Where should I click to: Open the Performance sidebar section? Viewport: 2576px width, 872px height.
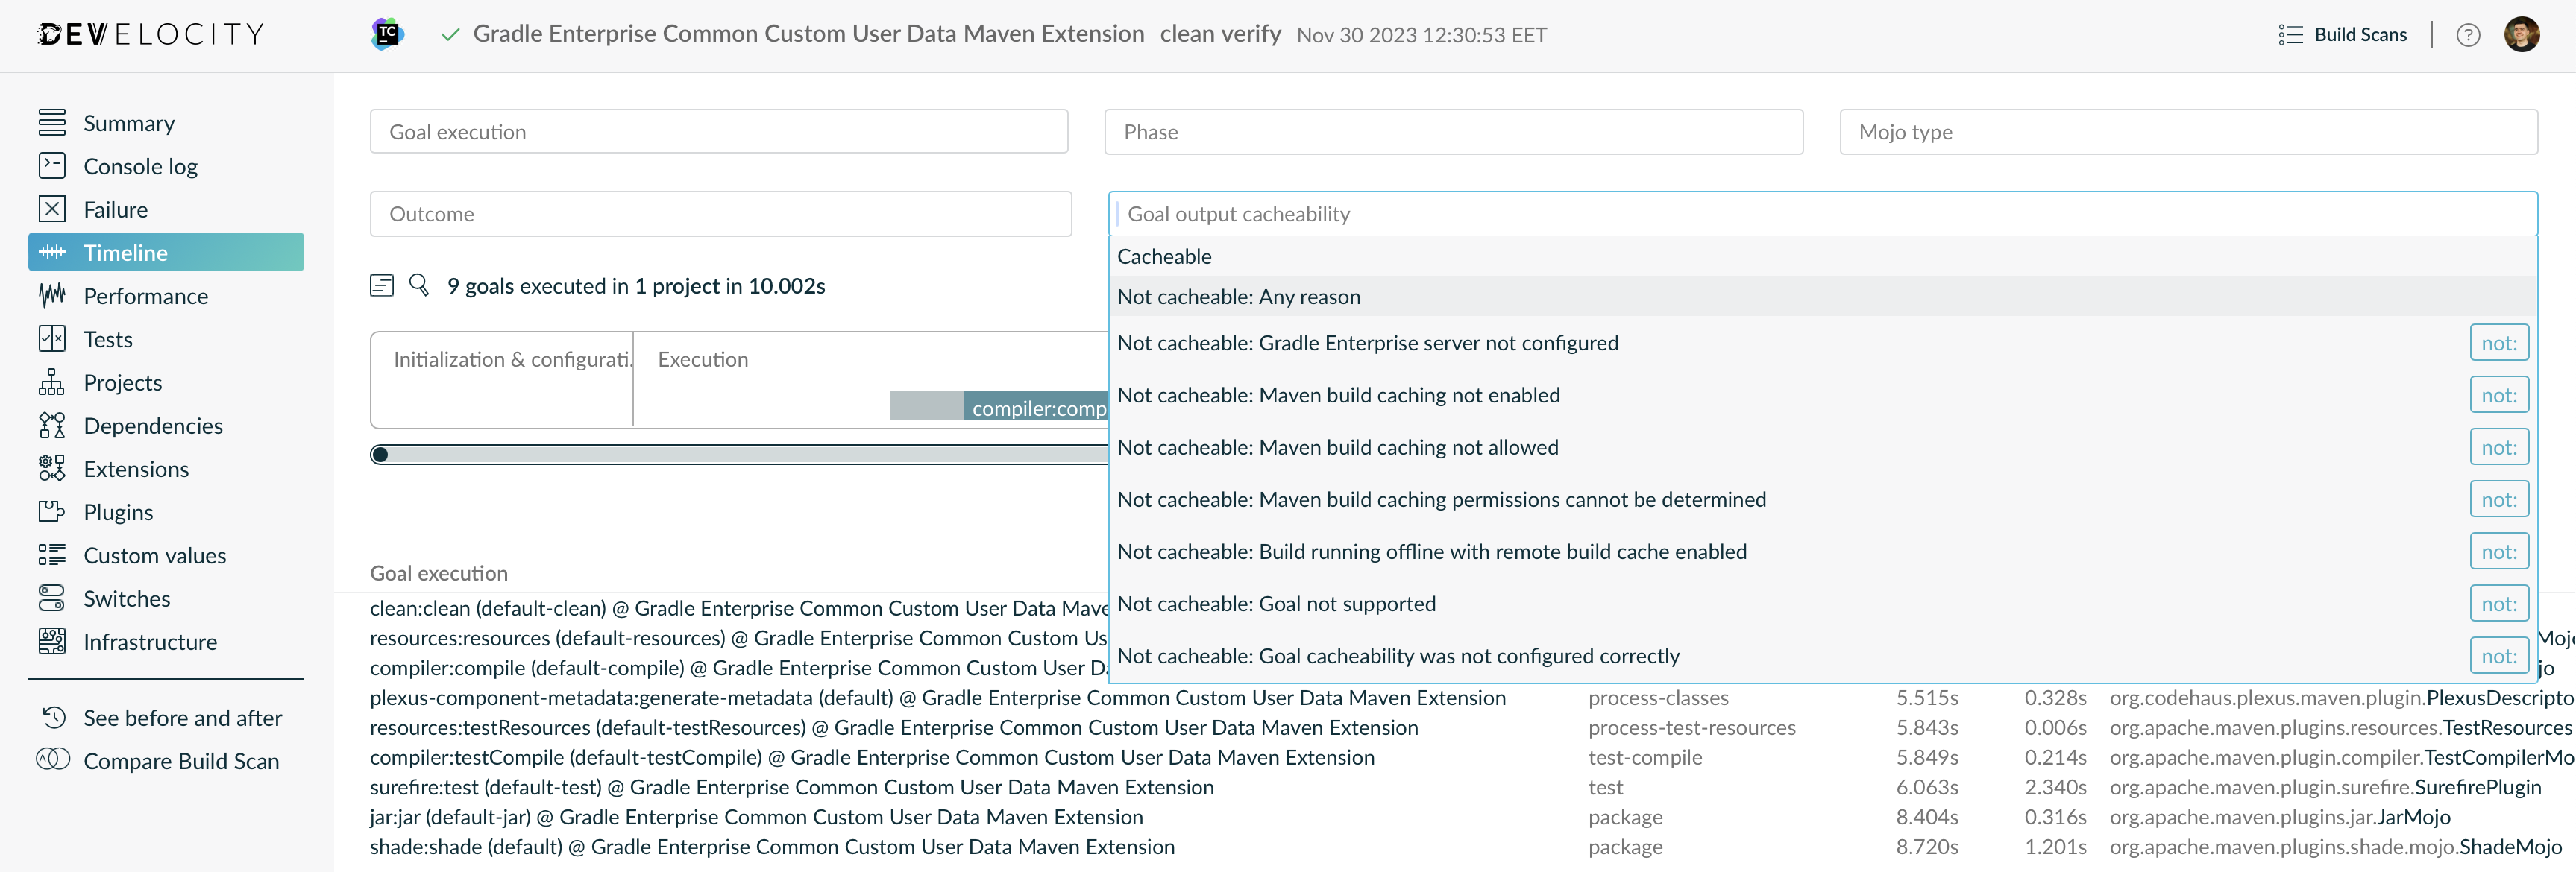coord(145,297)
